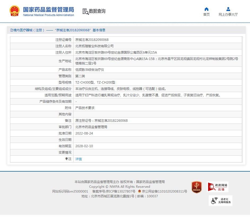The height and width of the screenshot is (218, 250).
Task: Open the 政府网站找错 badge
Action: point(217,187)
